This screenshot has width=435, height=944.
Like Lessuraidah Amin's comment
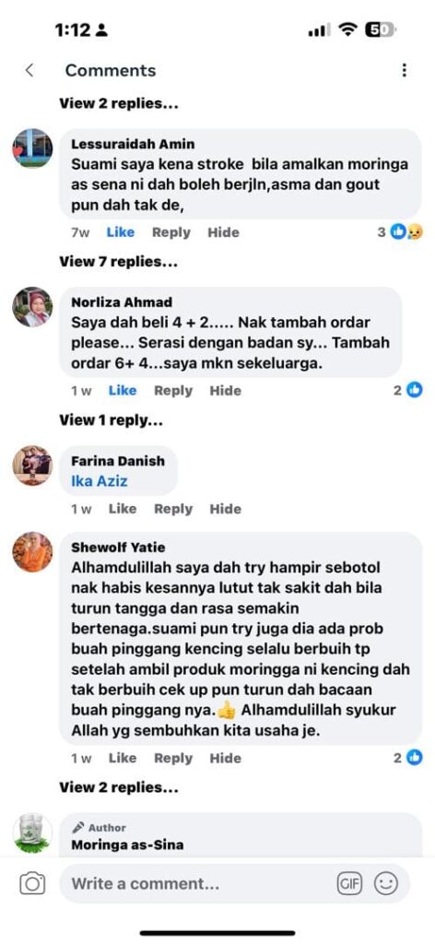click(x=121, y=232)
